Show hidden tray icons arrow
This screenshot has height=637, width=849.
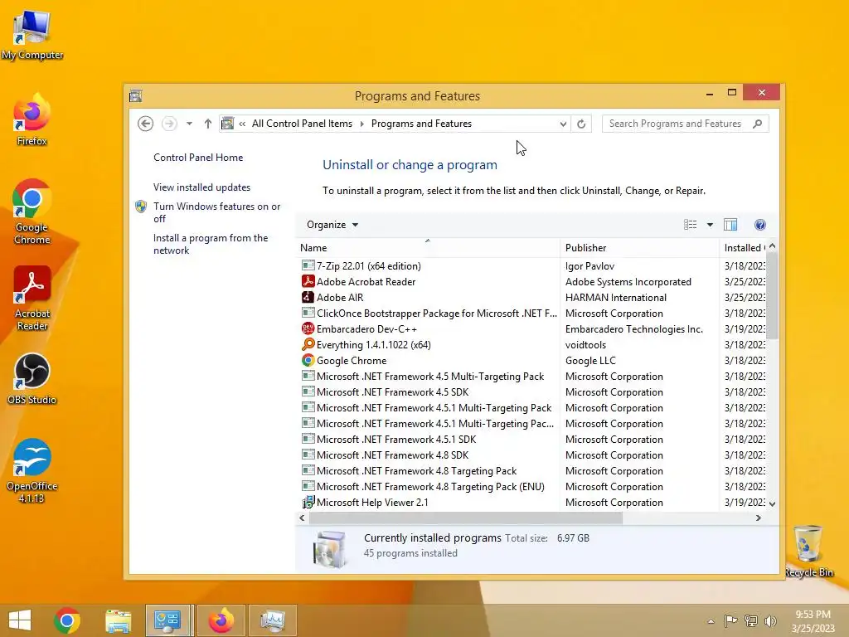pos(711,621)
